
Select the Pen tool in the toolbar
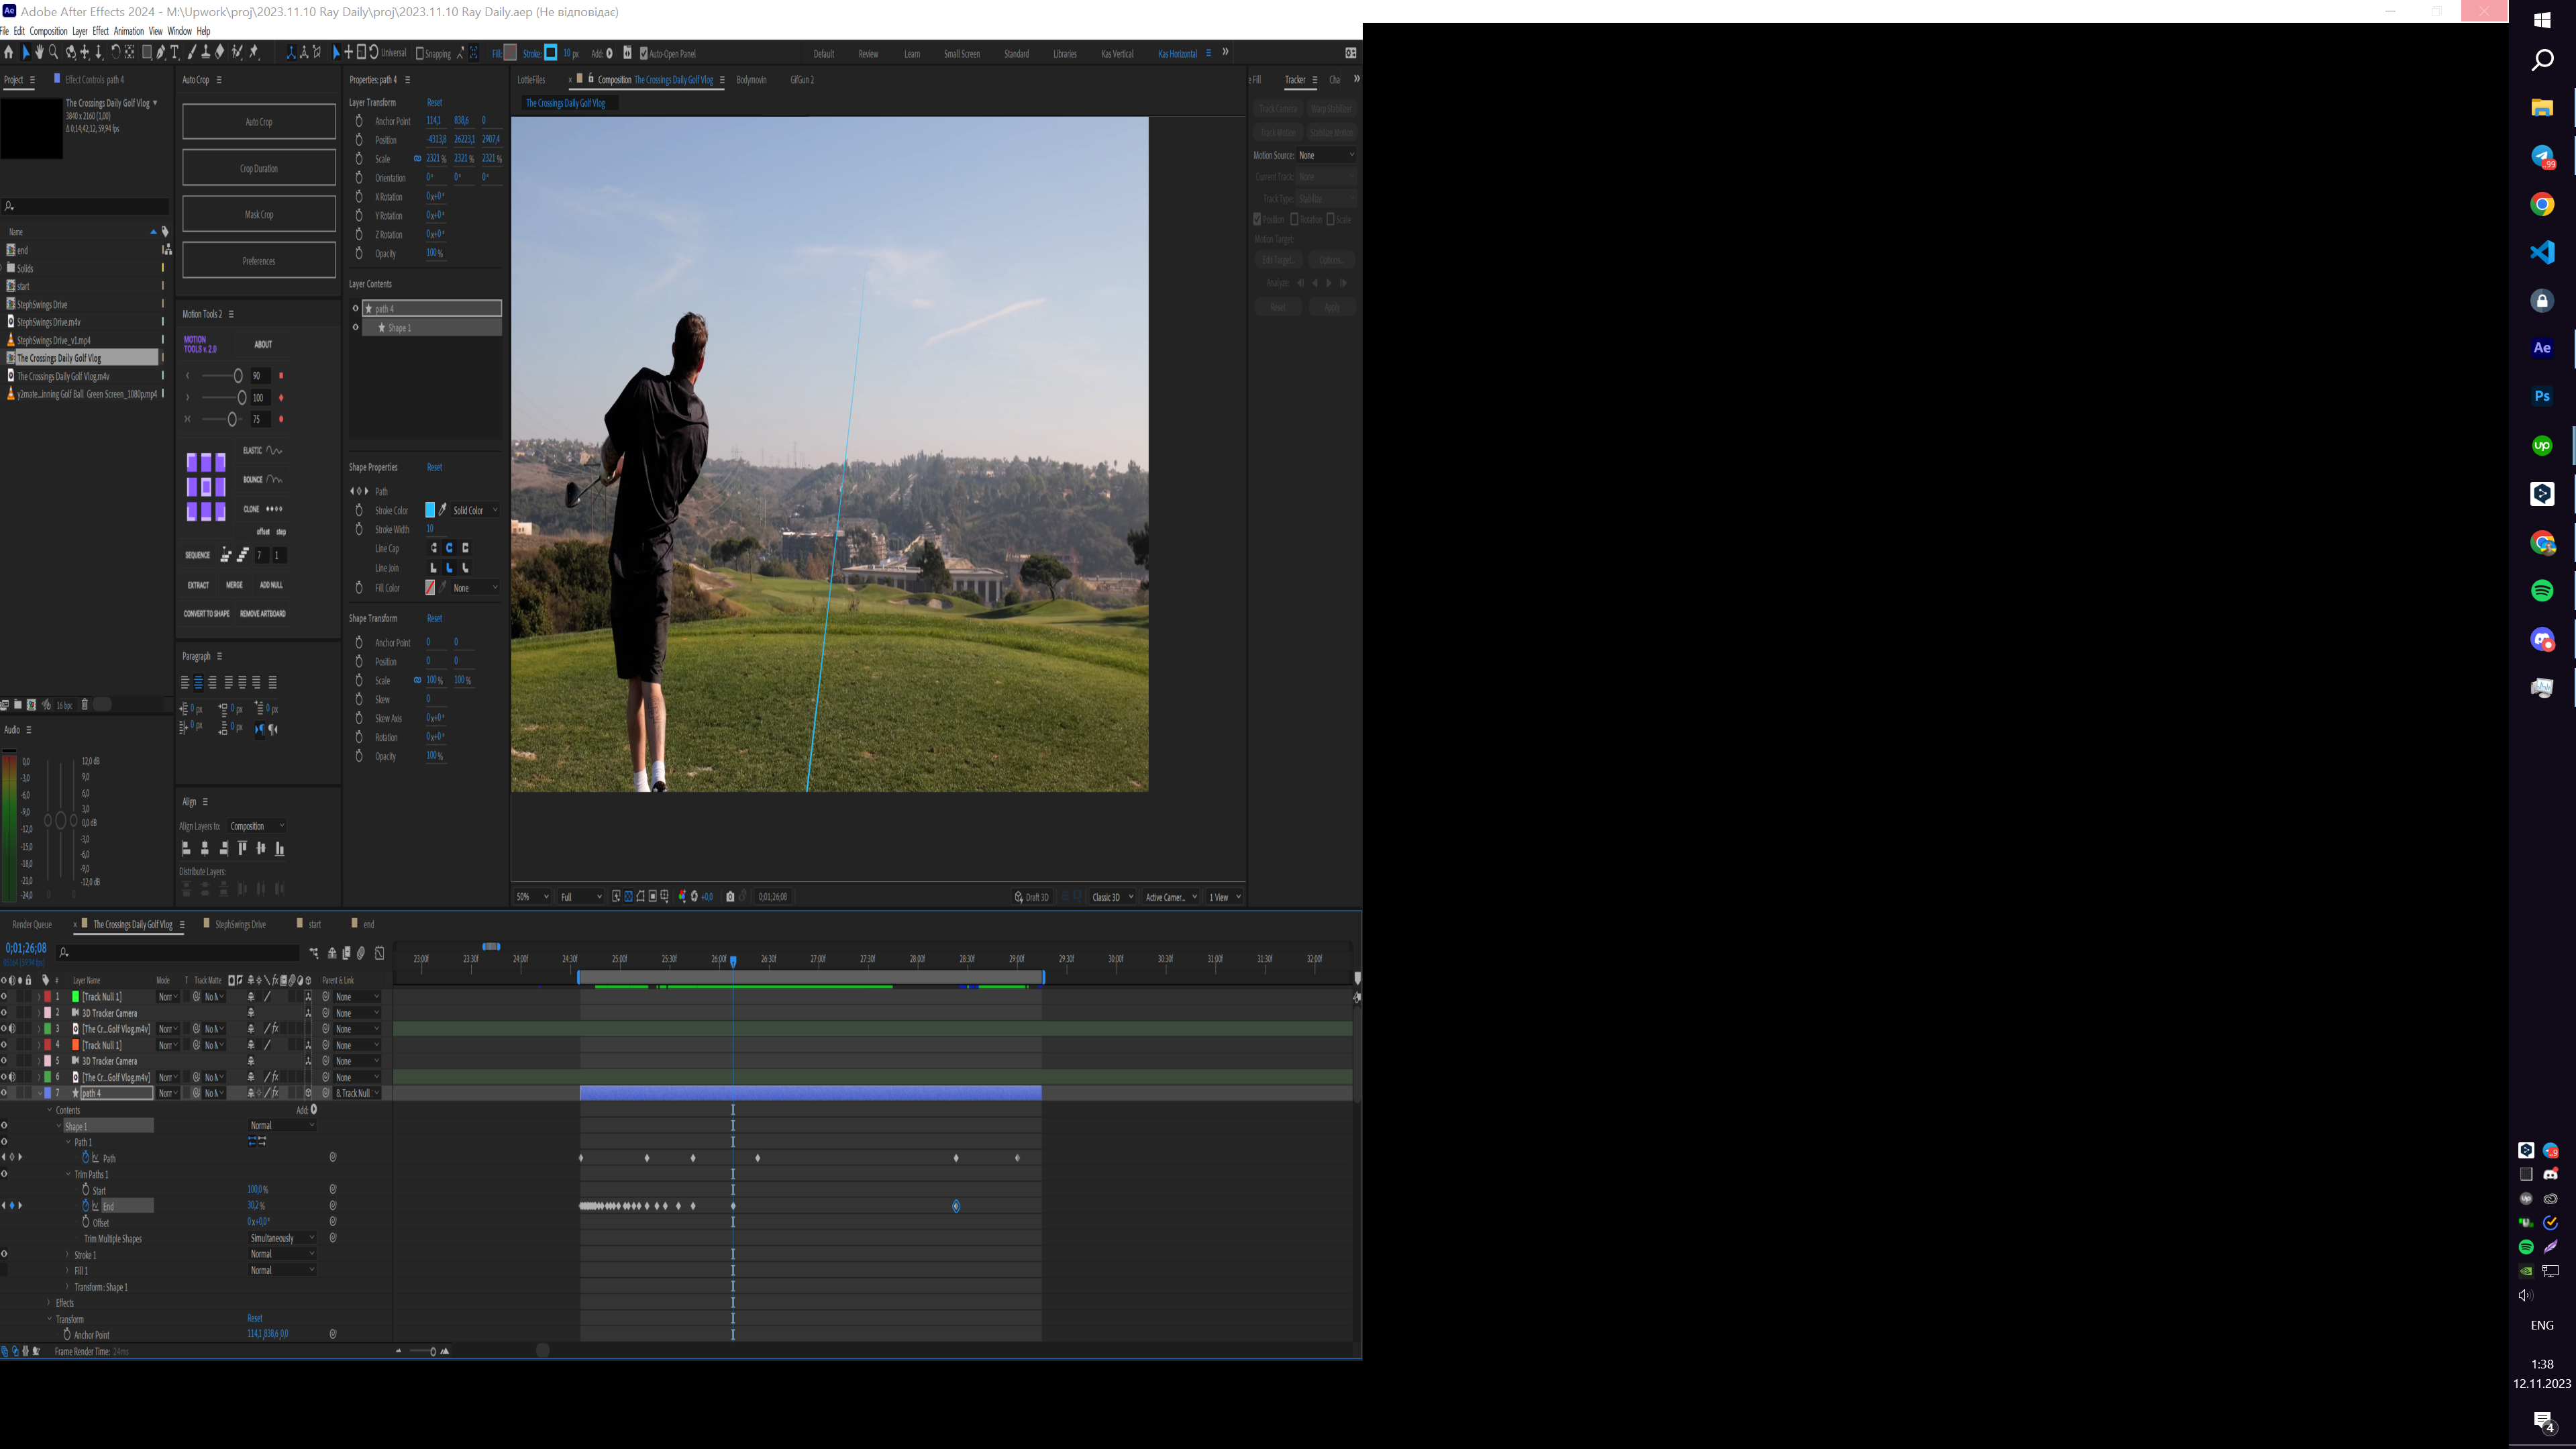(162, 53)
